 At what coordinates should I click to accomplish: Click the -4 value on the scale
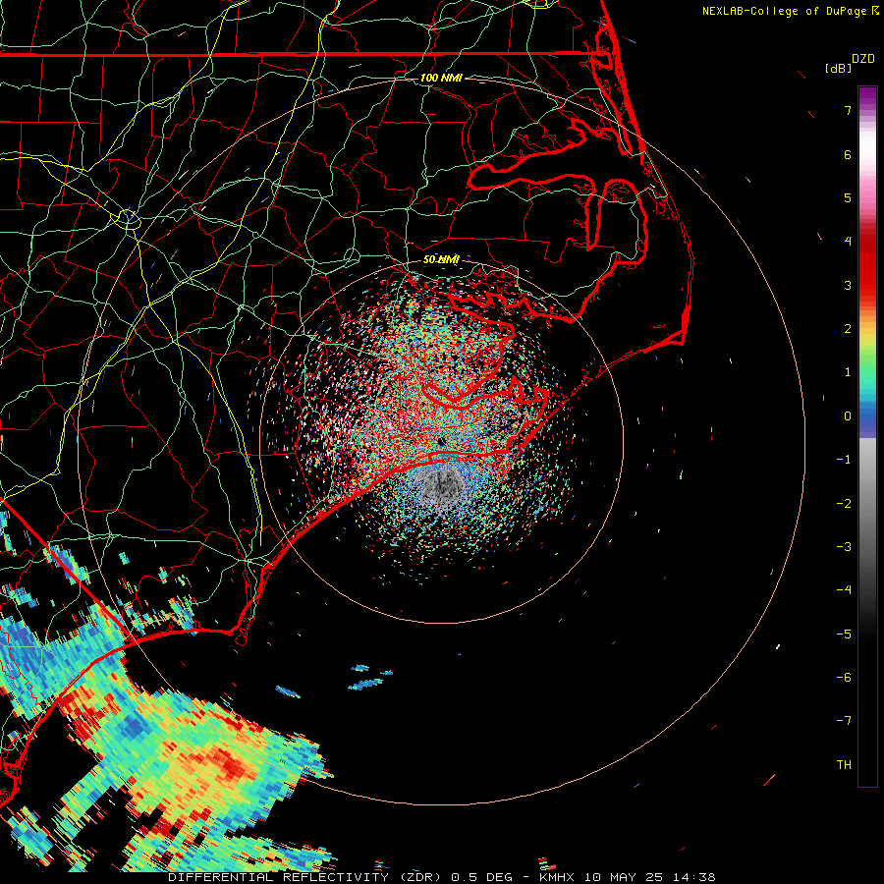(x=844, y=590)
